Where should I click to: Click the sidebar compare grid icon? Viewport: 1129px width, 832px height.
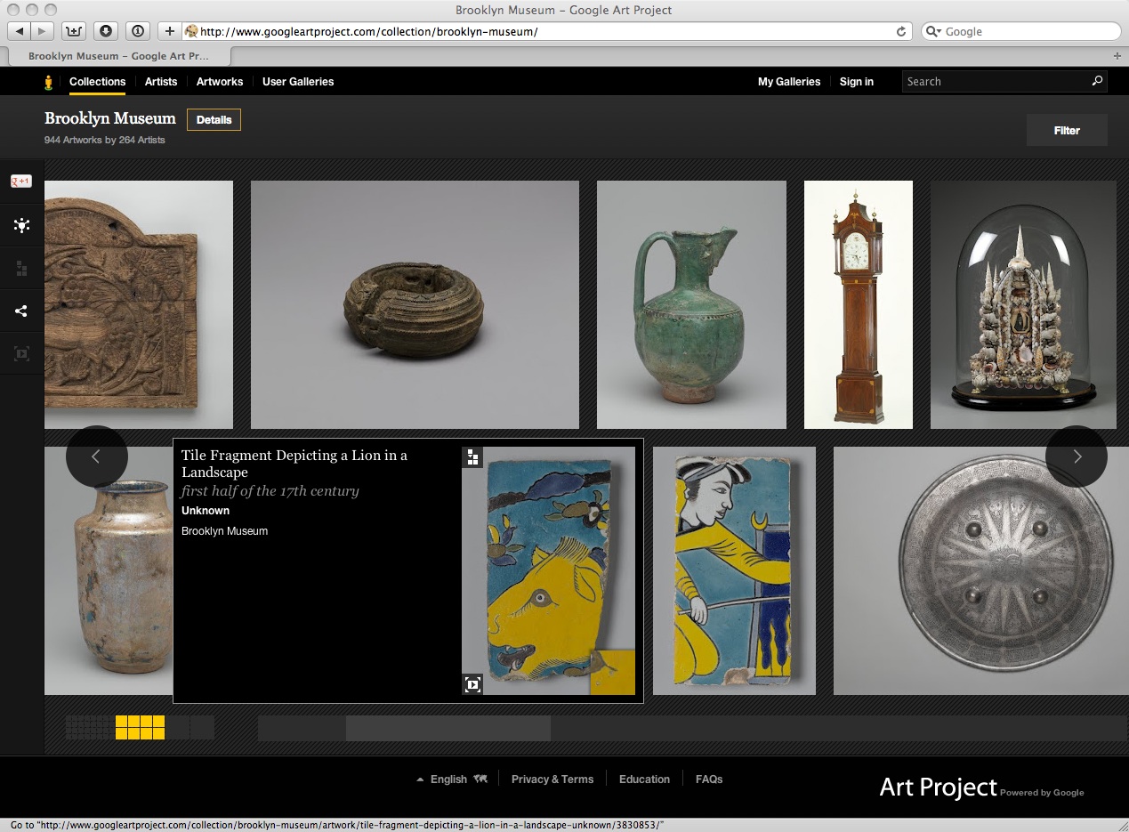click(21, 269)
